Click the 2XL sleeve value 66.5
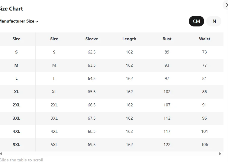This screenshot has width=228, height=162. (92, 105)
